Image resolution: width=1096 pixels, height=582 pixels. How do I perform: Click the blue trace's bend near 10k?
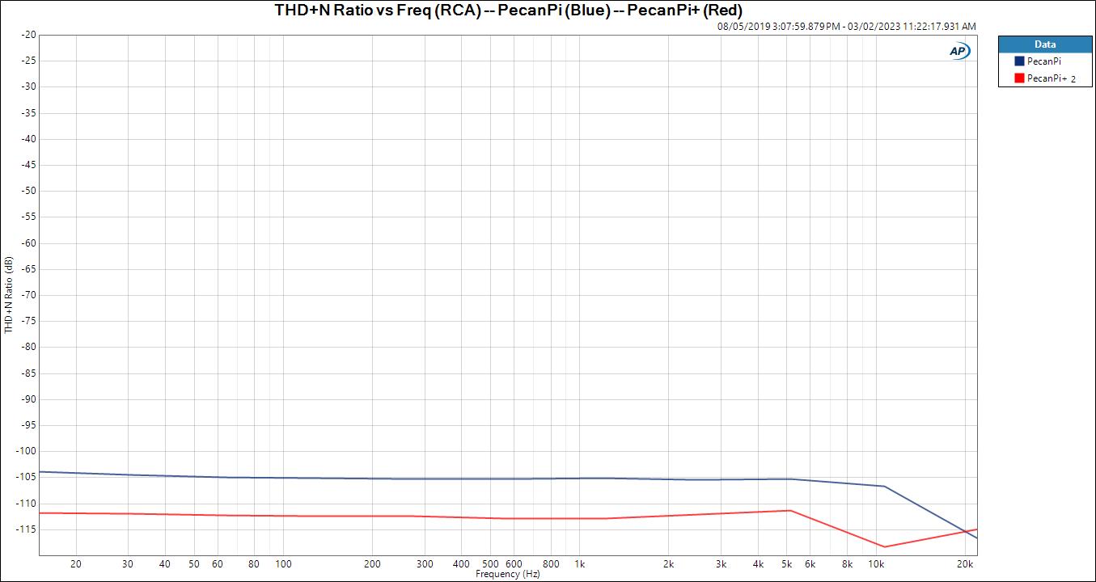point(884,486)
